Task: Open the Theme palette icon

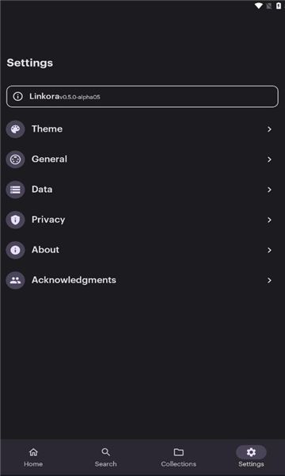Action: [x=15, y=129]
